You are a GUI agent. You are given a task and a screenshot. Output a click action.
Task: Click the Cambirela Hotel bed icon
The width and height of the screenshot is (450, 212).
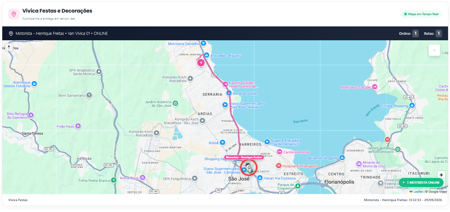point(279,152)
